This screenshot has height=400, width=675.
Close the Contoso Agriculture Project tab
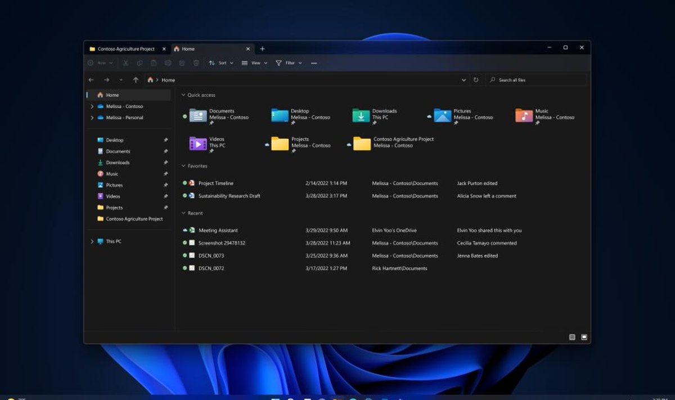[x=164, y=49]
